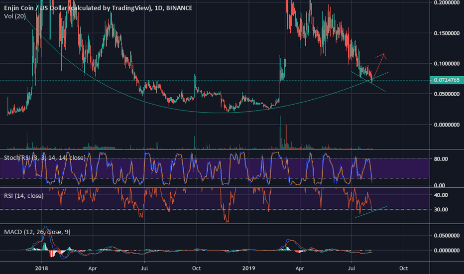464x274 pixels.
Task: Click 0.1500000 on the price axis
Action: pyautogui.click(x=447, y=33)
